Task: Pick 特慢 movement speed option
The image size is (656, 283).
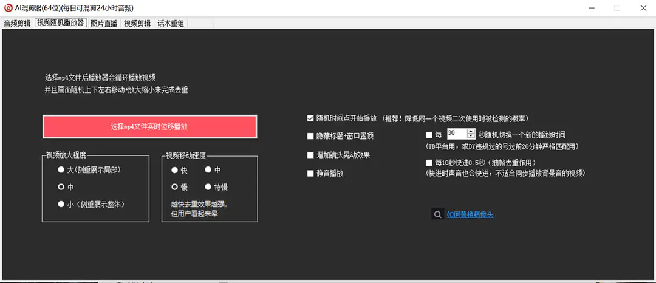Action: point(208,187)
